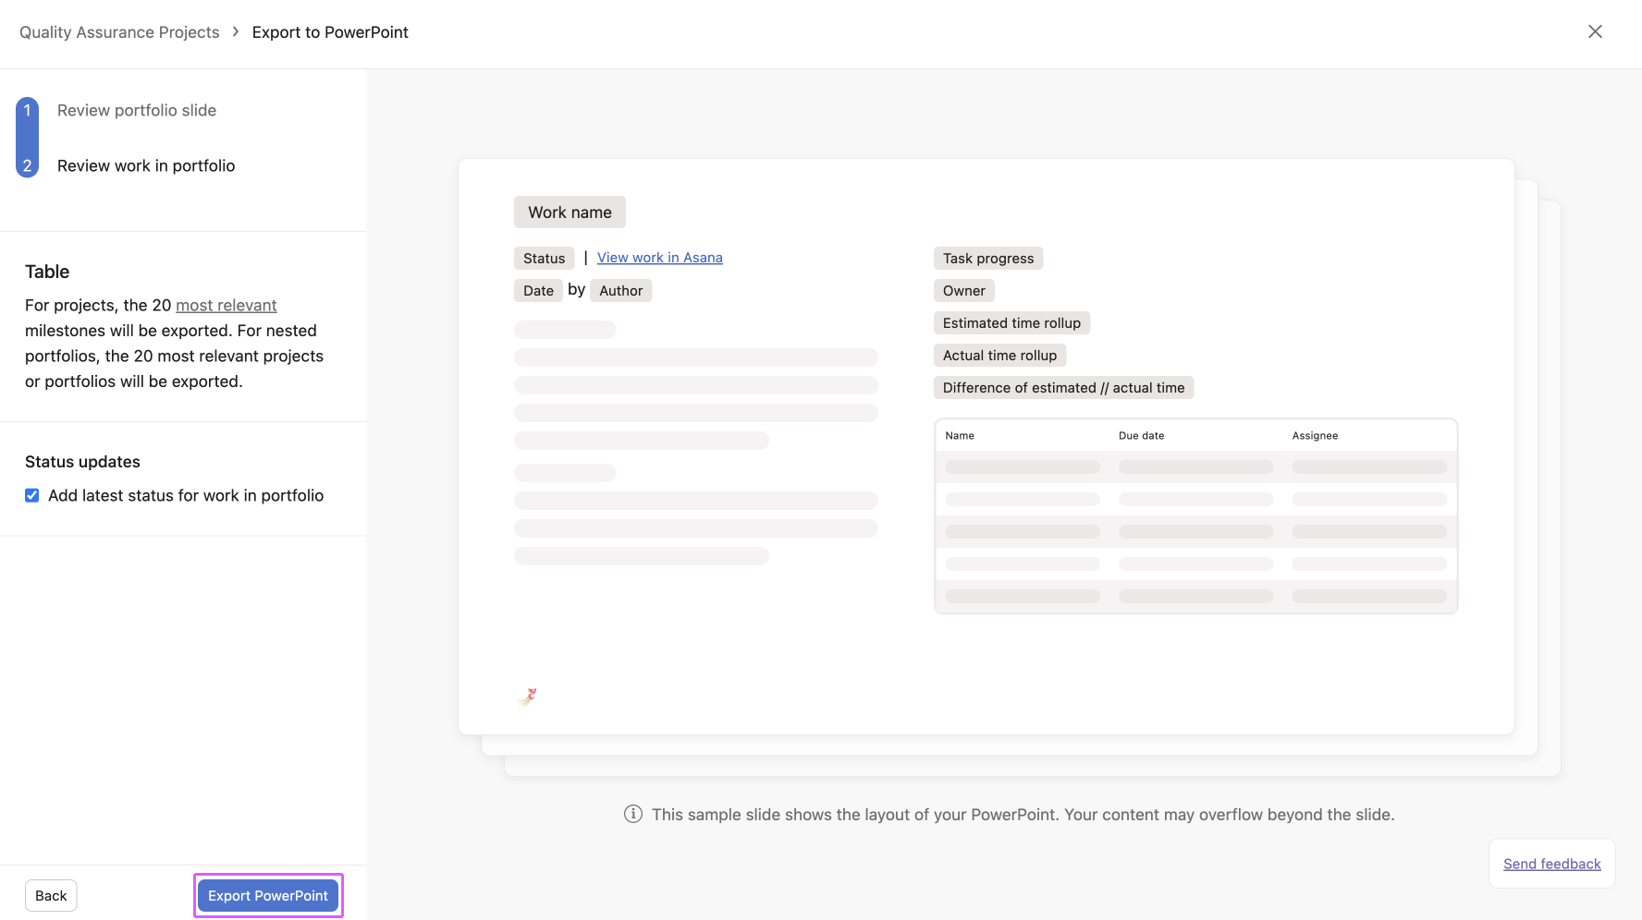Click the Task progress chip

[x=987, y=258]
